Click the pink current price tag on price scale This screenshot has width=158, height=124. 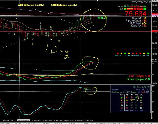pos(155,15)
